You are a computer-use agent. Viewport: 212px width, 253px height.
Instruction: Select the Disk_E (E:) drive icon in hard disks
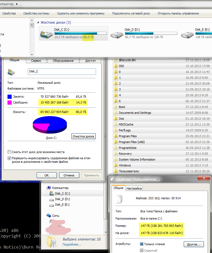187,35
